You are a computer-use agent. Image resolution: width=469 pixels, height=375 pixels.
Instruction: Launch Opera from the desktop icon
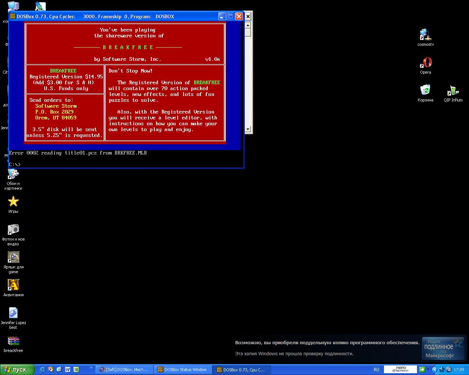tap(425, 65)
